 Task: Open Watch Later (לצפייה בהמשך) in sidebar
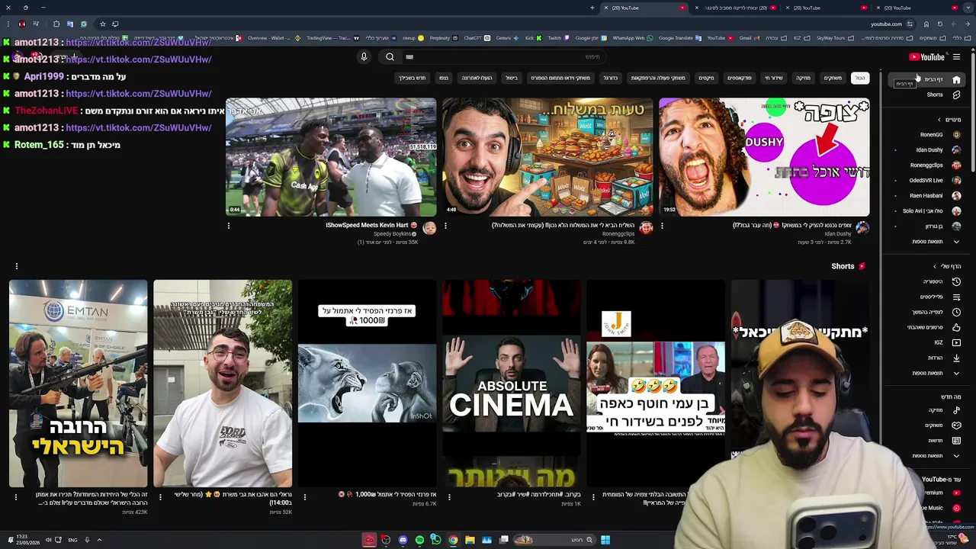click(928, 312)
